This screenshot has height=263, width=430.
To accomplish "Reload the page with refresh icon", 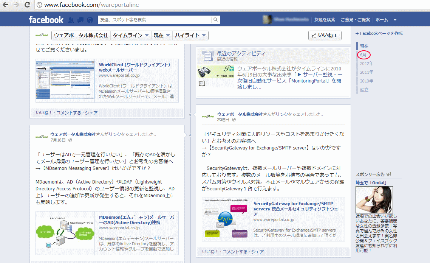I will [x=27, y=5].
